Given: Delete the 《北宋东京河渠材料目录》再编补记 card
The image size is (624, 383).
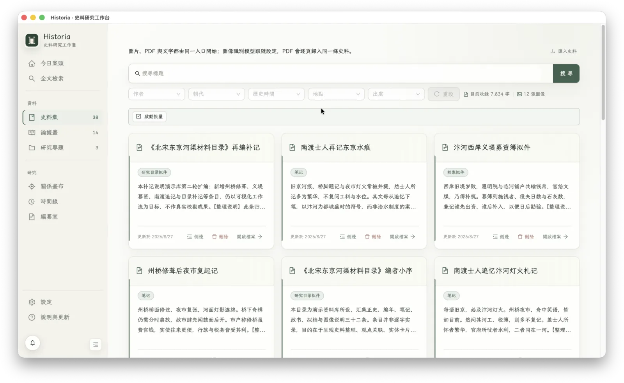Looking at the screenshot, I should point(220,237).
